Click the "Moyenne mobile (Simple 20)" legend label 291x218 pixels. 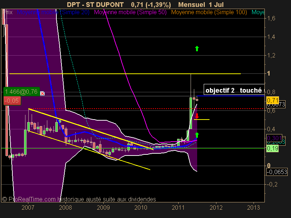(x=53, y=12)
